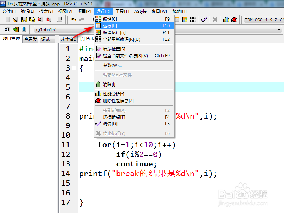Click the Rebuild All toolbar icon
This screenshot has width=284, height=213.
193,20
